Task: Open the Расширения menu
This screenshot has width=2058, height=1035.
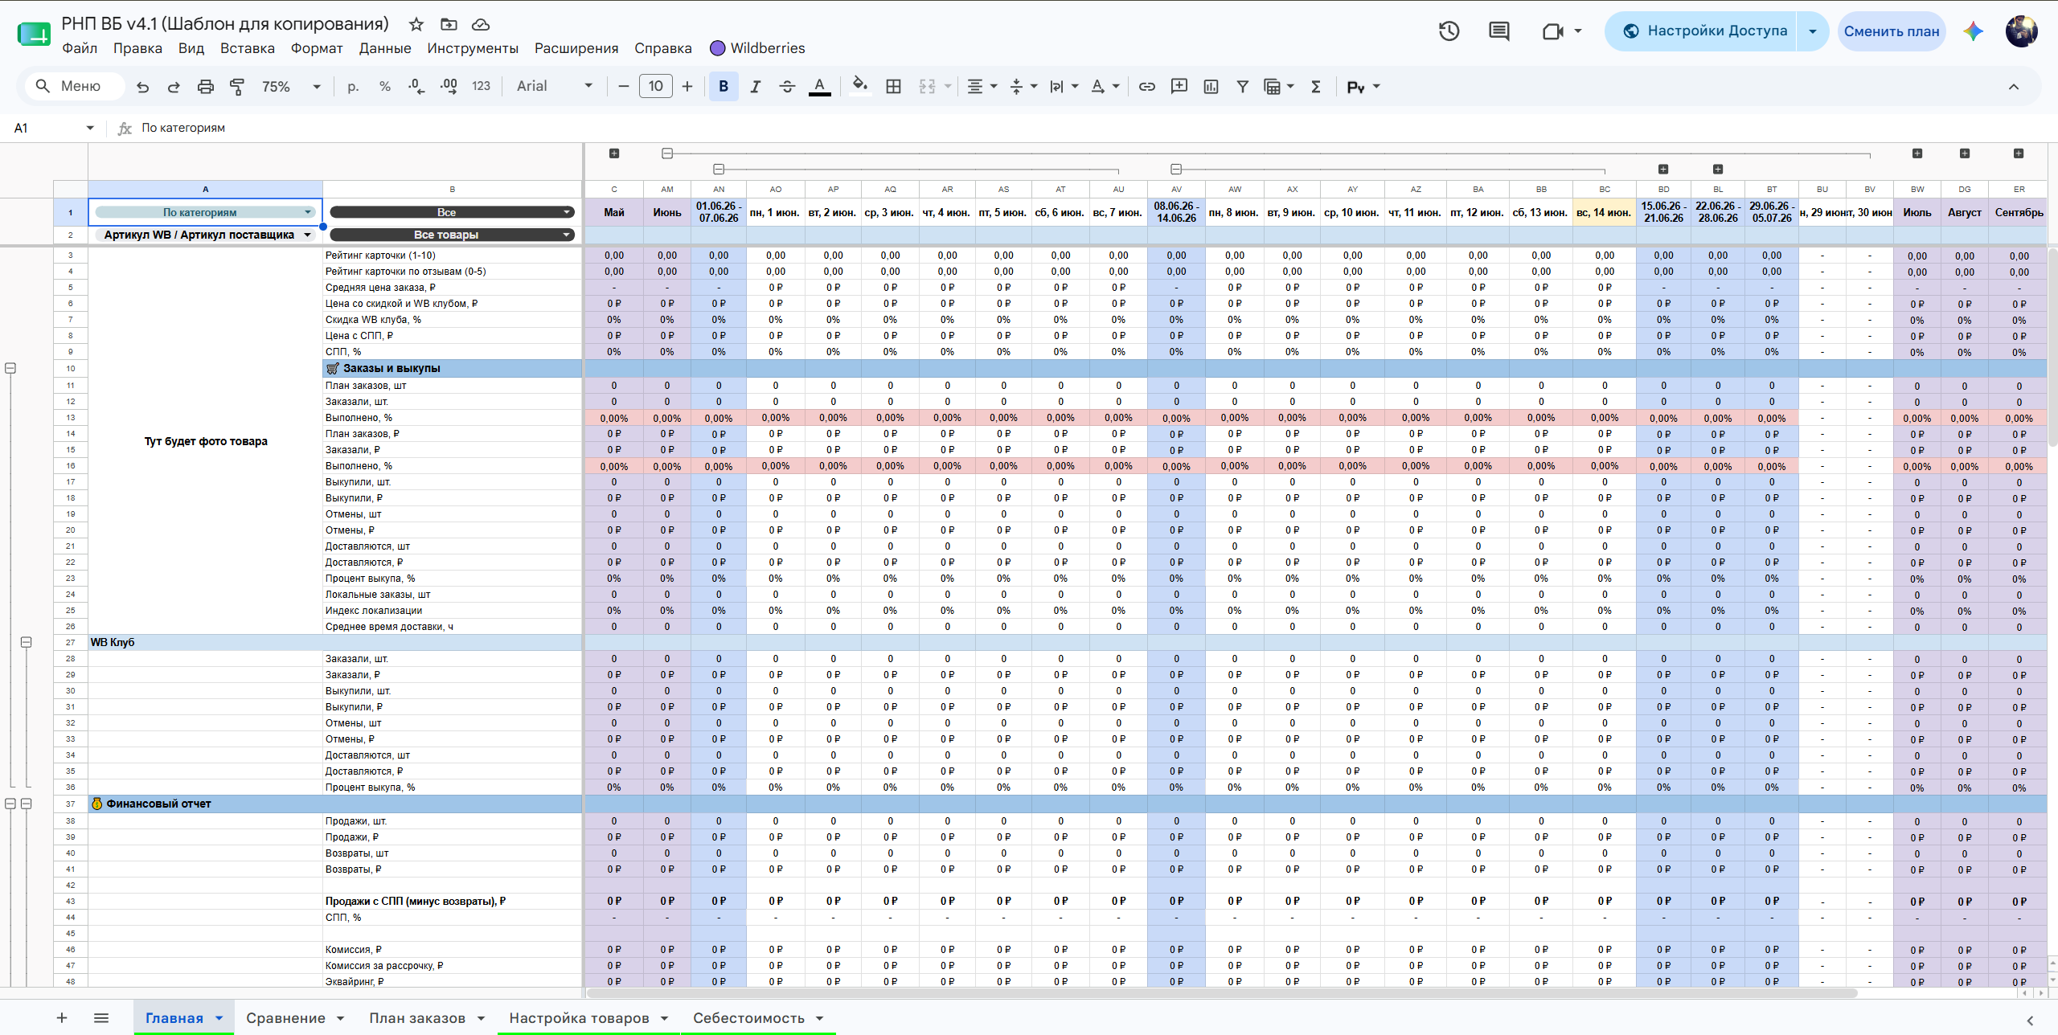Action: coord(576,48)
